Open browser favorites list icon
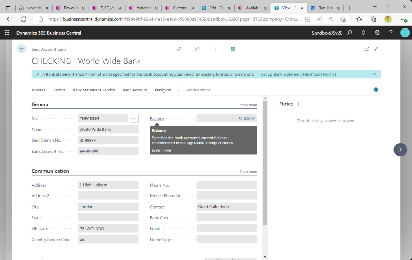 [x=359, y=19]
